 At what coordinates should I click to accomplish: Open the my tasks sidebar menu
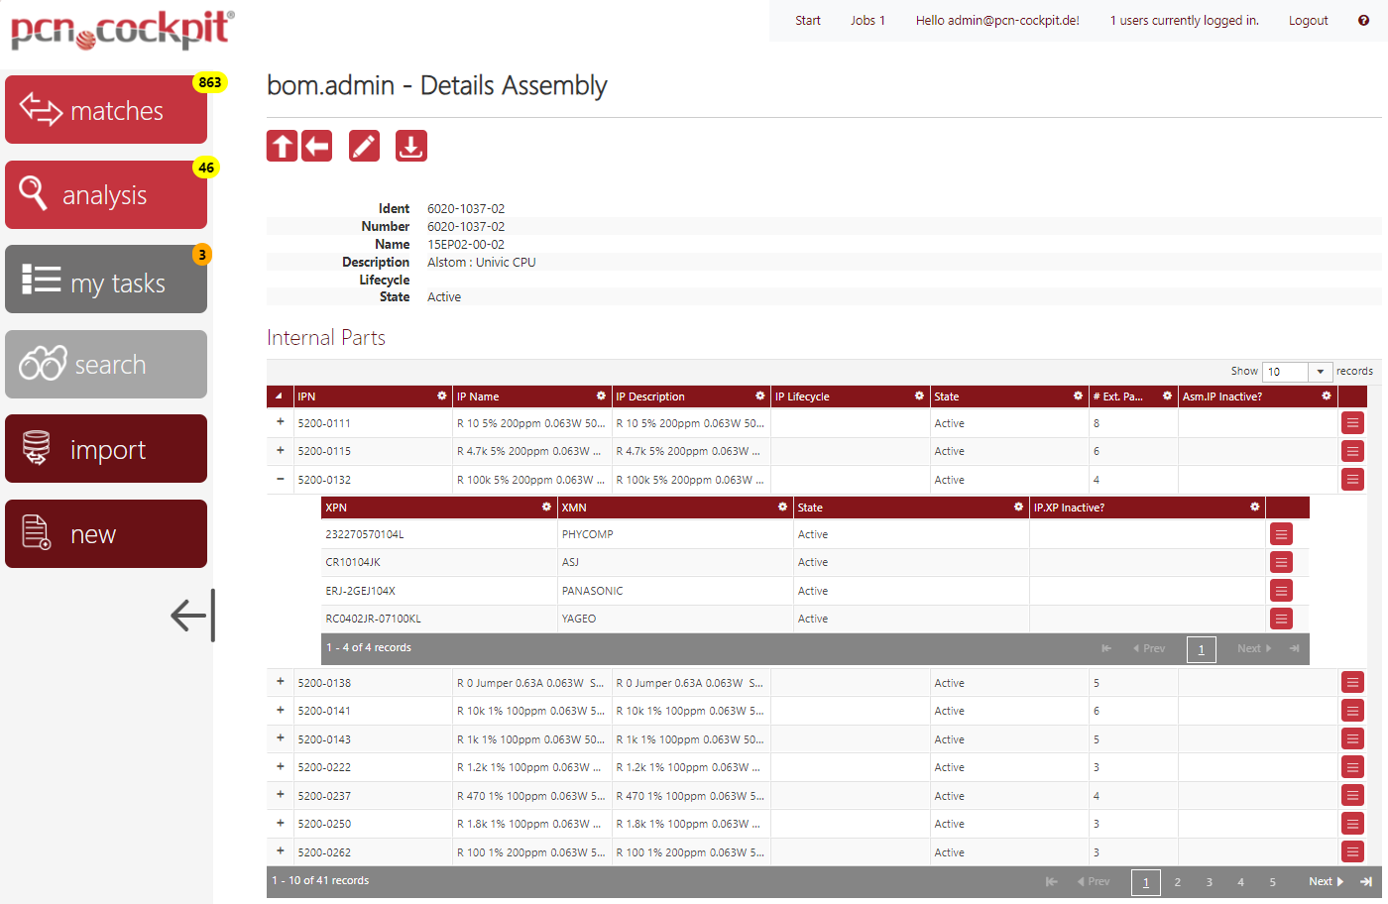[106, 281]
